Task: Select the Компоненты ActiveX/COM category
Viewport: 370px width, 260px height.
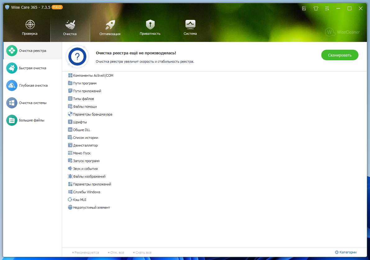Action: pyautogui.click(x=93, y=75)
